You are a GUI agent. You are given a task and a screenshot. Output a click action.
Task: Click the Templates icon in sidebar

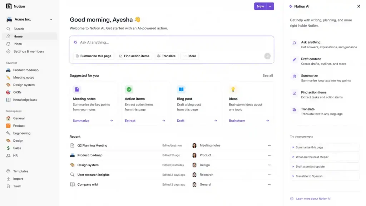pyautogui.click(x=9, y=171)
